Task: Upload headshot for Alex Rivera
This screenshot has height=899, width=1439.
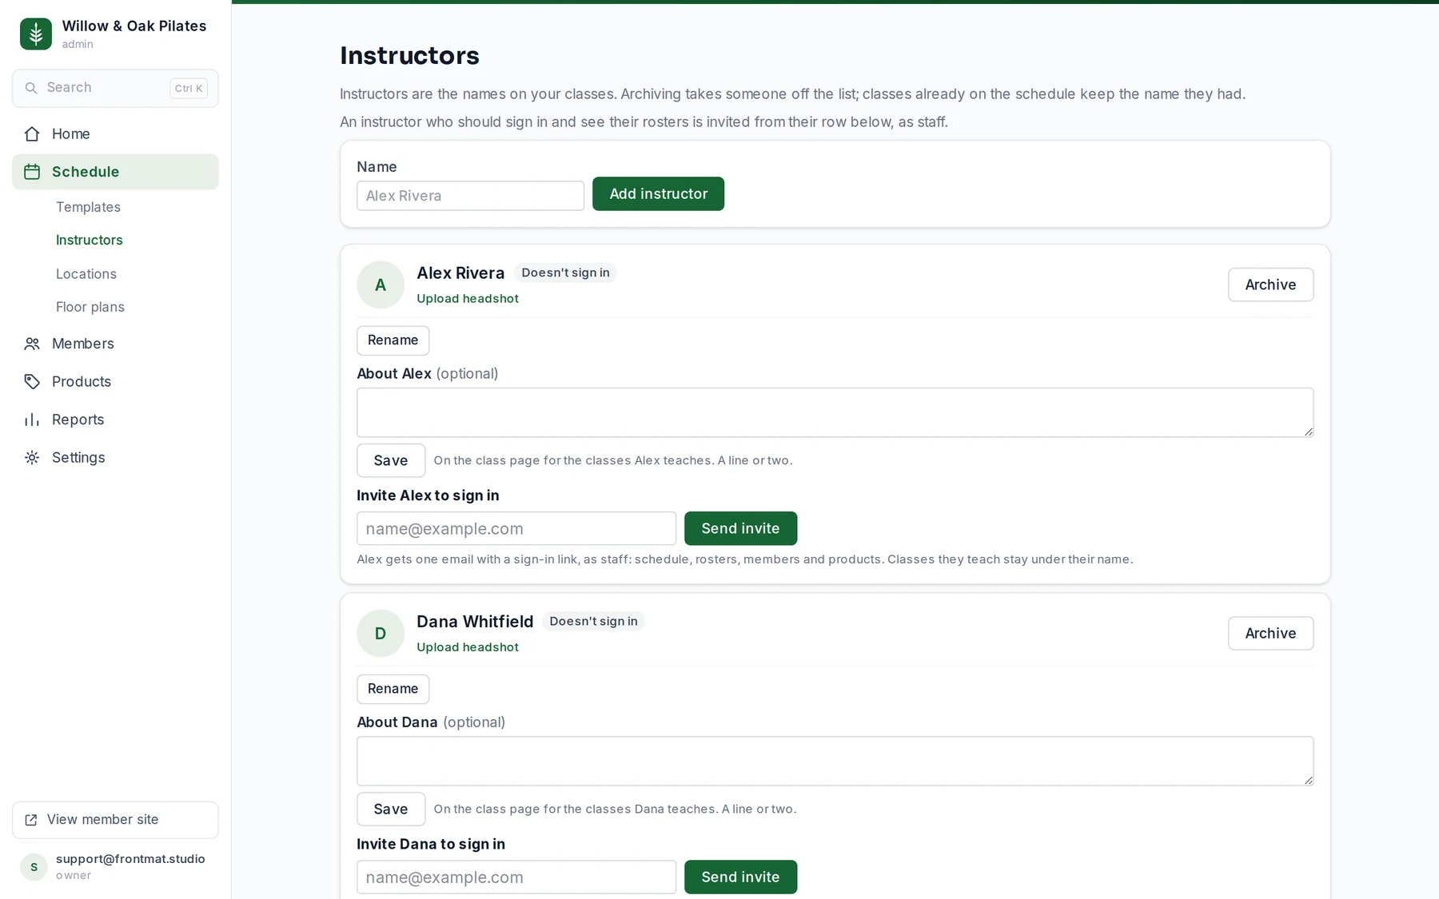Action: [x=468, y=299]
